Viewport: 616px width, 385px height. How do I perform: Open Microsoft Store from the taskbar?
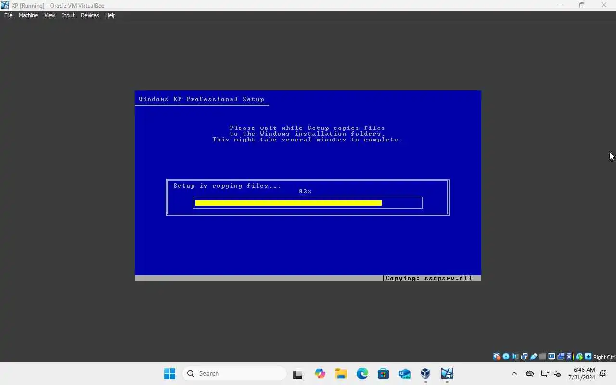click(x=383, y=373)
